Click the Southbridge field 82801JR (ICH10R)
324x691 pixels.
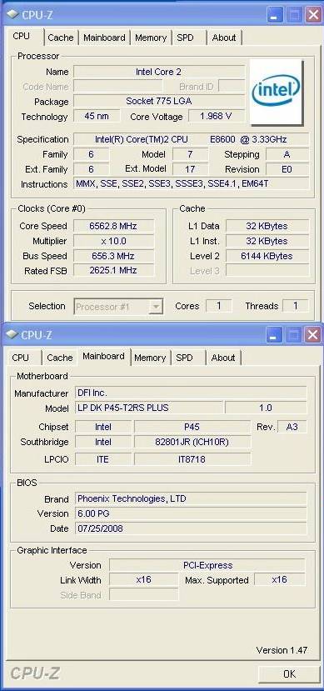pyautogui.click(x=192, y=442)
